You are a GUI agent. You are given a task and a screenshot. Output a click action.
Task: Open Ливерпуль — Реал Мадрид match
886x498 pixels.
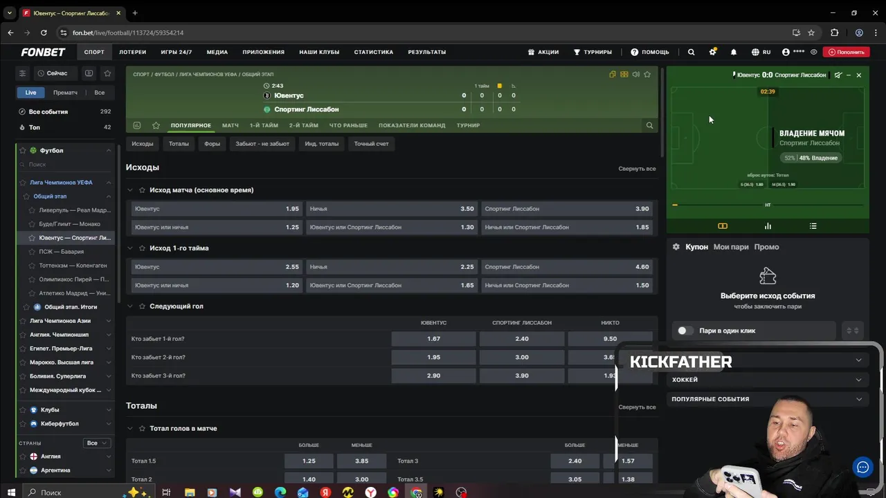[74, 210]
